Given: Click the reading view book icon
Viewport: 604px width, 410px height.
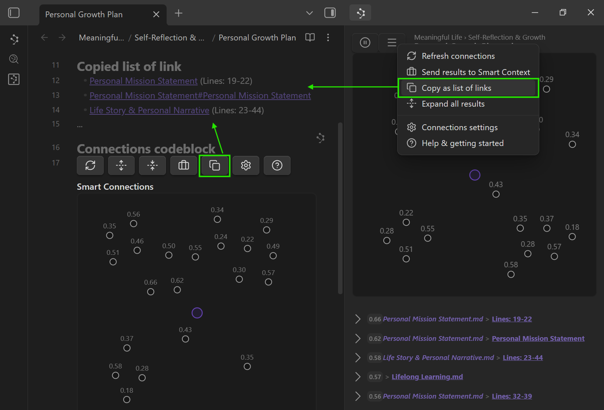Looking at the screenshot, I should [x=310, y=38].
